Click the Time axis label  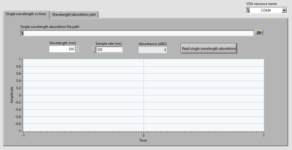(143, 140)
